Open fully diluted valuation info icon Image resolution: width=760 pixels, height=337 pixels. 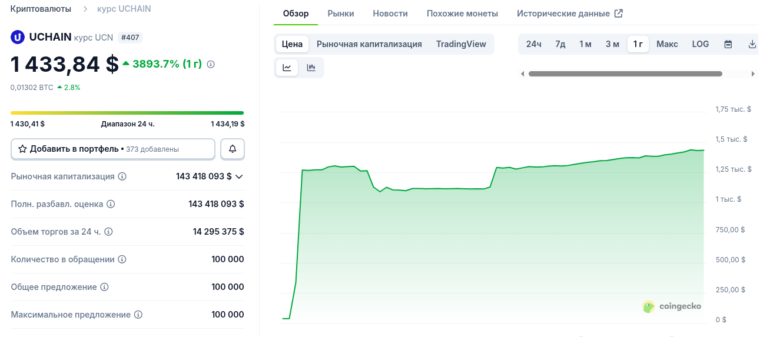(x=111, y=204)
